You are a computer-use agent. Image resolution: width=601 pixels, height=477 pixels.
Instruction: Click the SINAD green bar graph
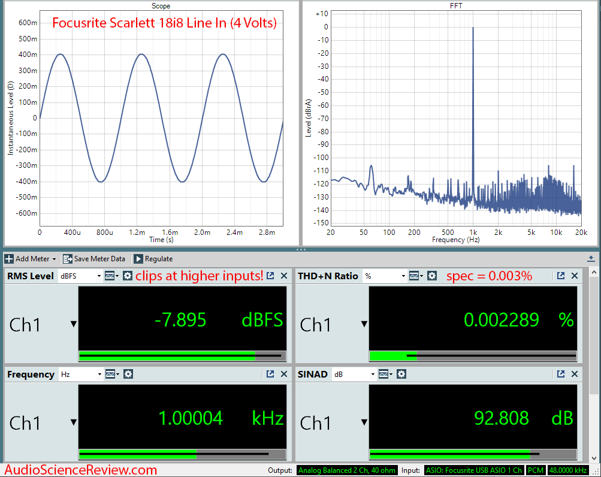473,454
